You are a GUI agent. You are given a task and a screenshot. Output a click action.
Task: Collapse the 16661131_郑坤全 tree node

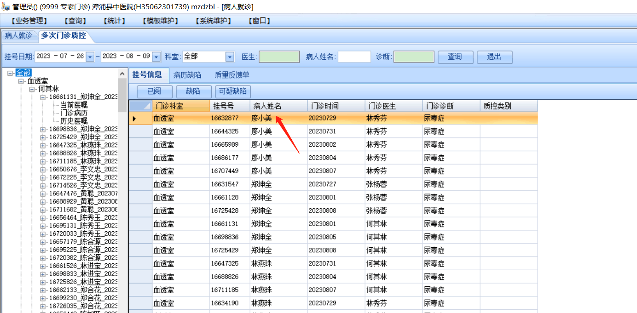pos(43,97)
